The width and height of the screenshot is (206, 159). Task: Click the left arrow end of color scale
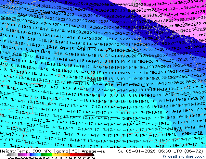(x=7, y=155)
